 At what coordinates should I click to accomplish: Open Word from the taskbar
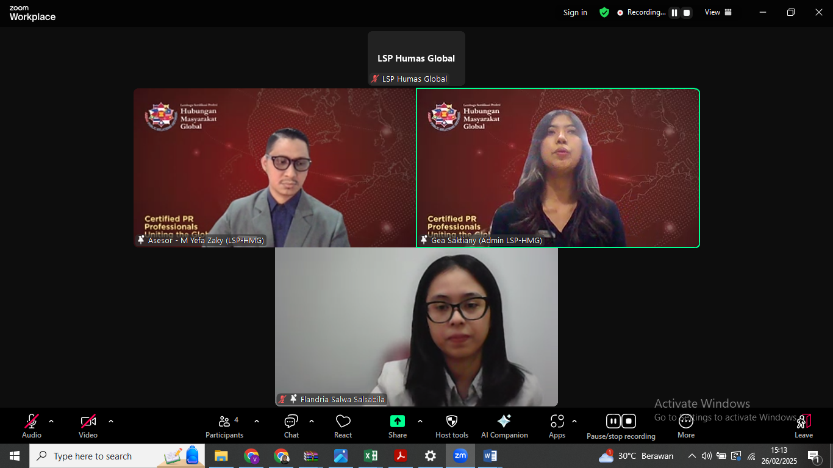point(490,456)
